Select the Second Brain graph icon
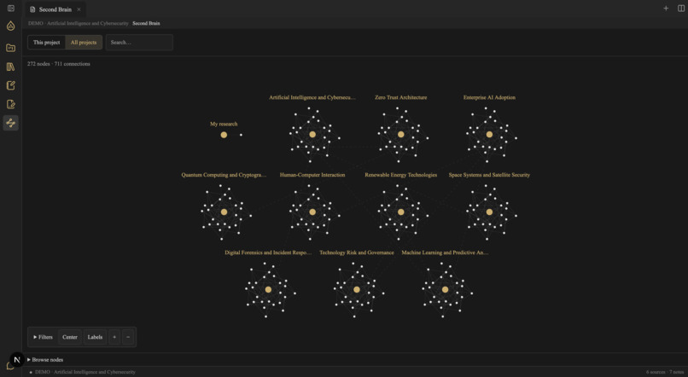Viewport: 688px width, 377px height. click(11, 123)
